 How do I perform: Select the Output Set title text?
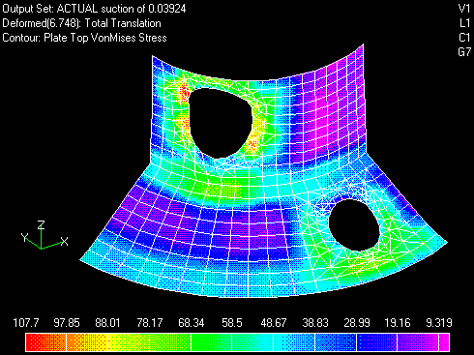coord(94,9)
